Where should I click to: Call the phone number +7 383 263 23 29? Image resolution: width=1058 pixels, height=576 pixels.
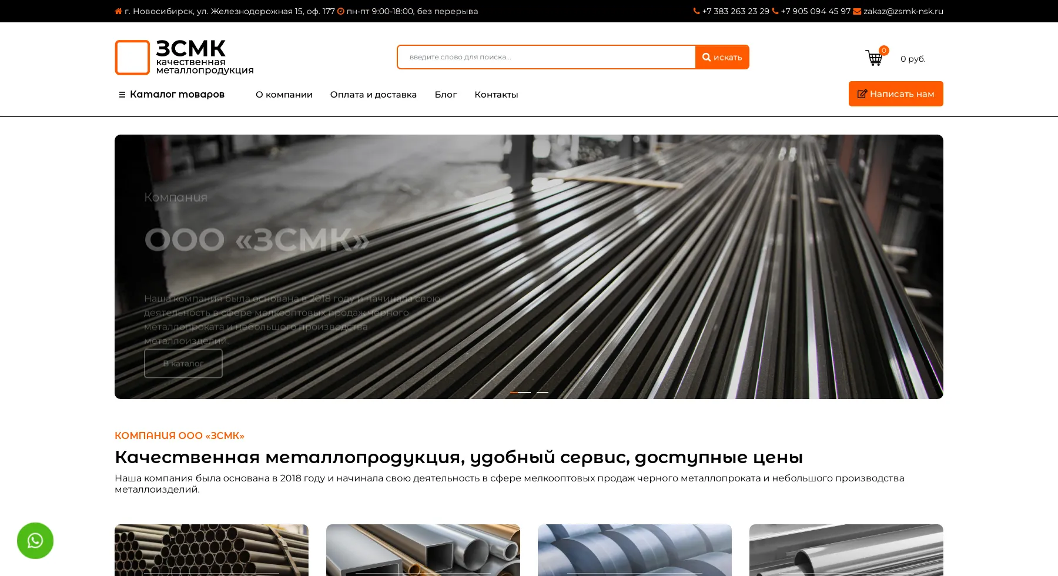(735, 11)
